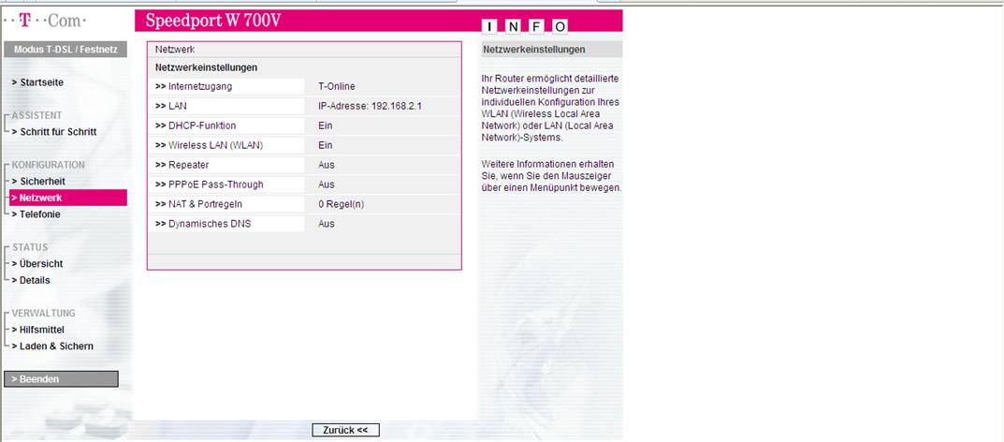The height and width of the screenshot is (442, 1004).
Task: Click the T-Online value text
Action: (x=336, y=86)
